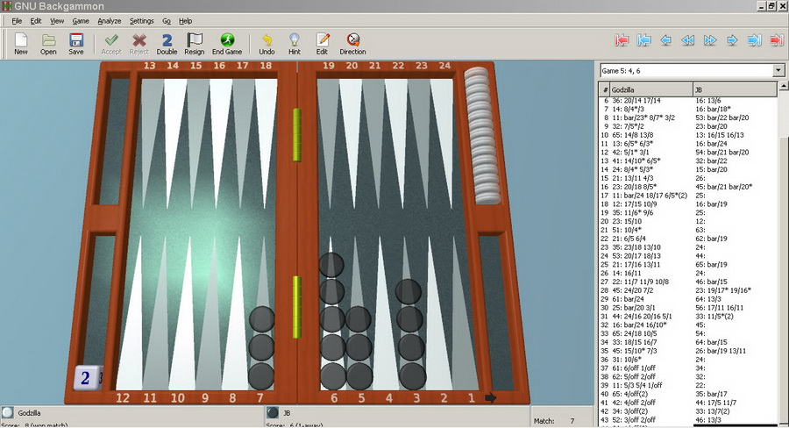Undo the last move with Undo icon

267,44
